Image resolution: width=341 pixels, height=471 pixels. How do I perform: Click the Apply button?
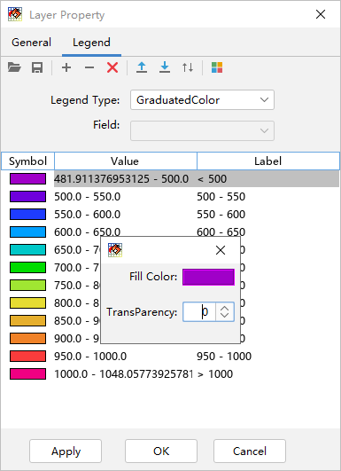(x=66, y=451)
